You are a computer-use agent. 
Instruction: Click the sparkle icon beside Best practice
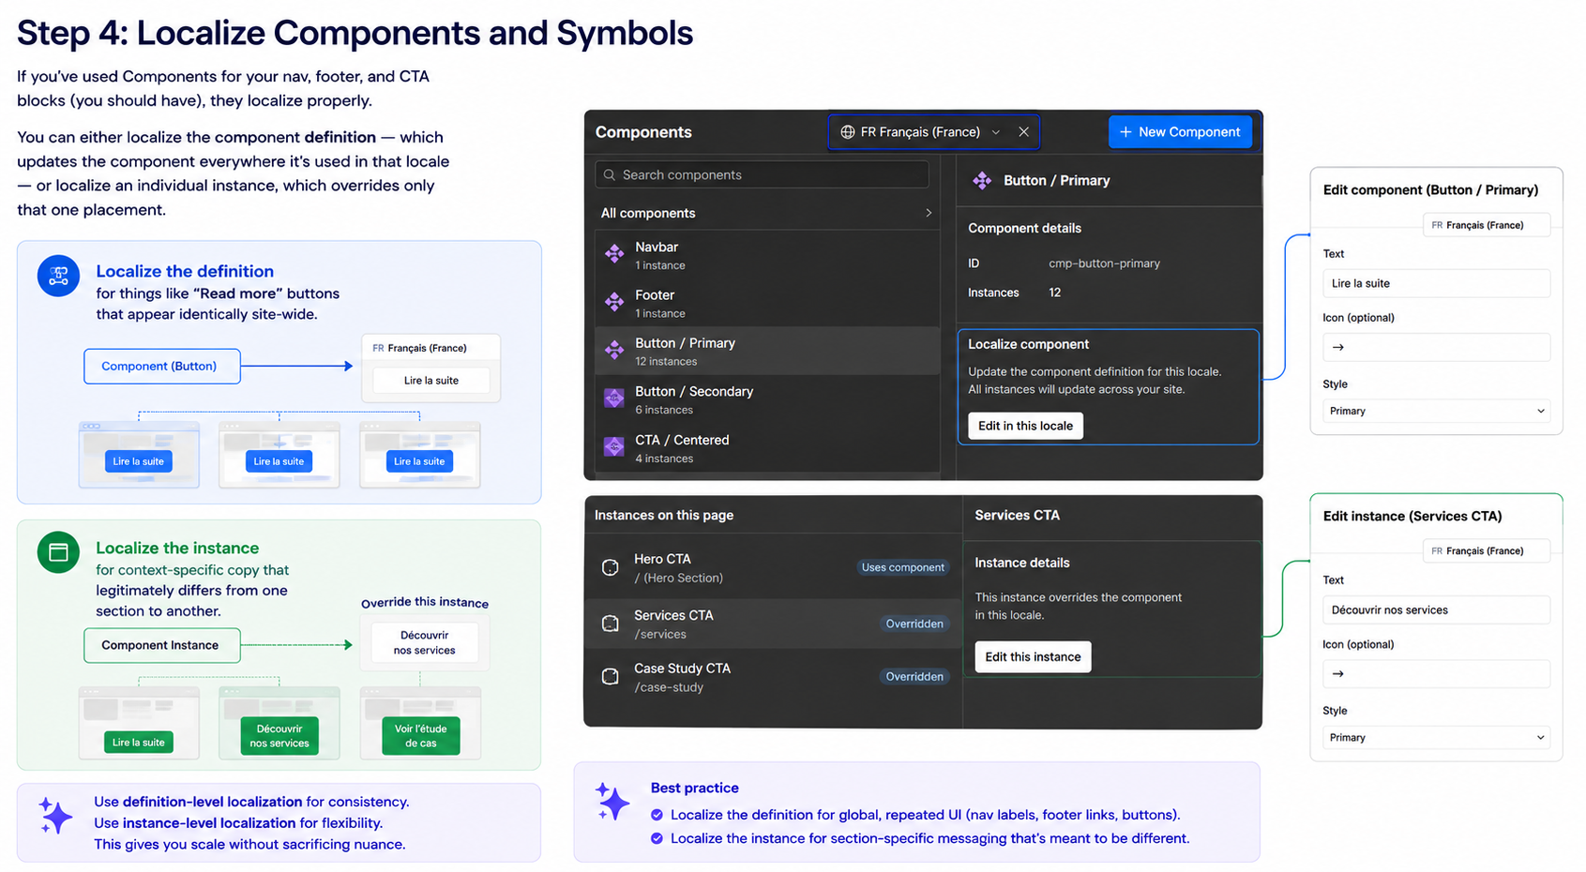click(612, 802)
